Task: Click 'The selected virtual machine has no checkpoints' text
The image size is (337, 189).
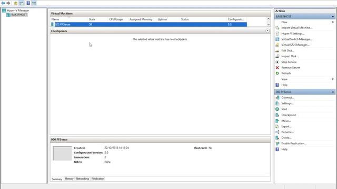Action: click(160, 39)
